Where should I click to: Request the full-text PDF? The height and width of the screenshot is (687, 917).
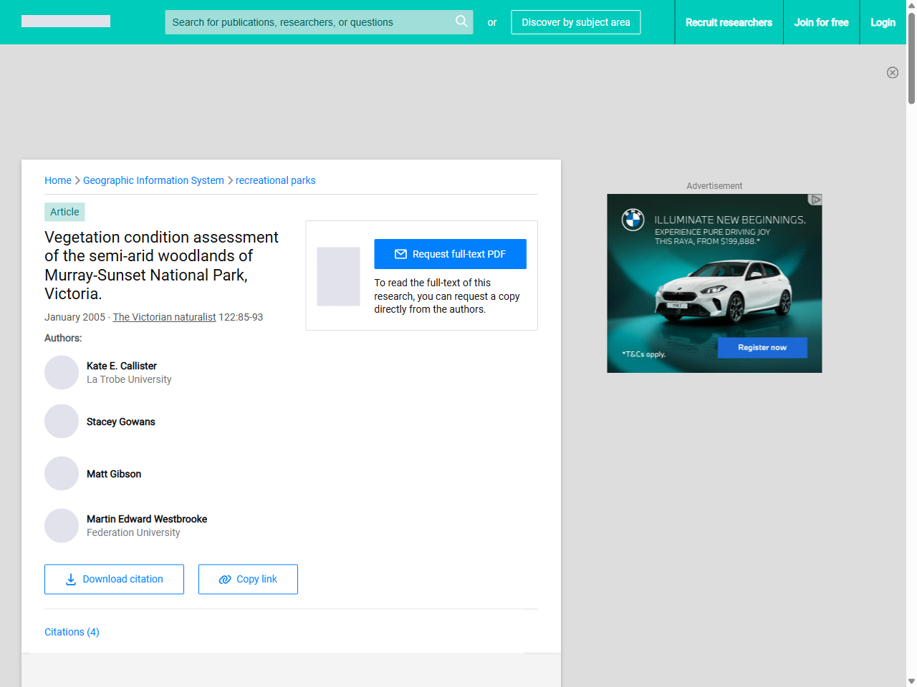450,254
